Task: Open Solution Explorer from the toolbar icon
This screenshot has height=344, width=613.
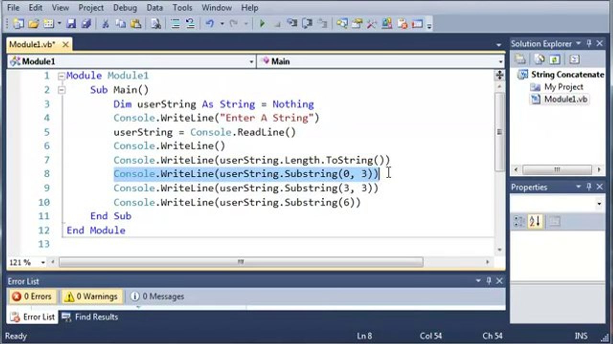Action: pos(342,24)
